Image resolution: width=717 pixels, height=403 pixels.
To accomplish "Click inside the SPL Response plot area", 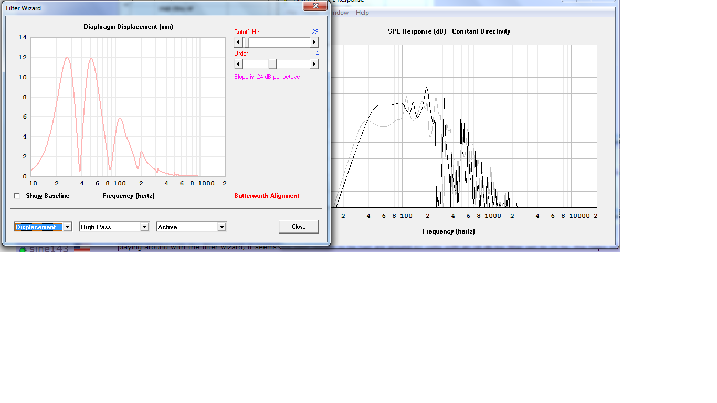I will [x=465, y=126].
